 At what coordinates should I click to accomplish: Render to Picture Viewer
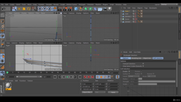pos(65,9)
